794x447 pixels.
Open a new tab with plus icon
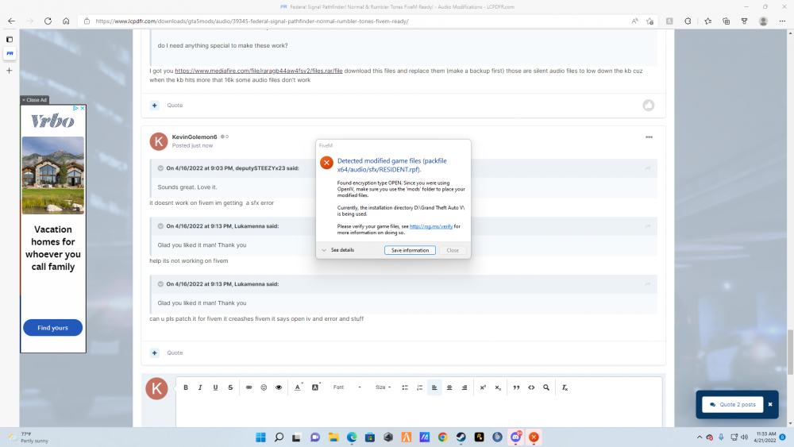[x=9, y=71]
